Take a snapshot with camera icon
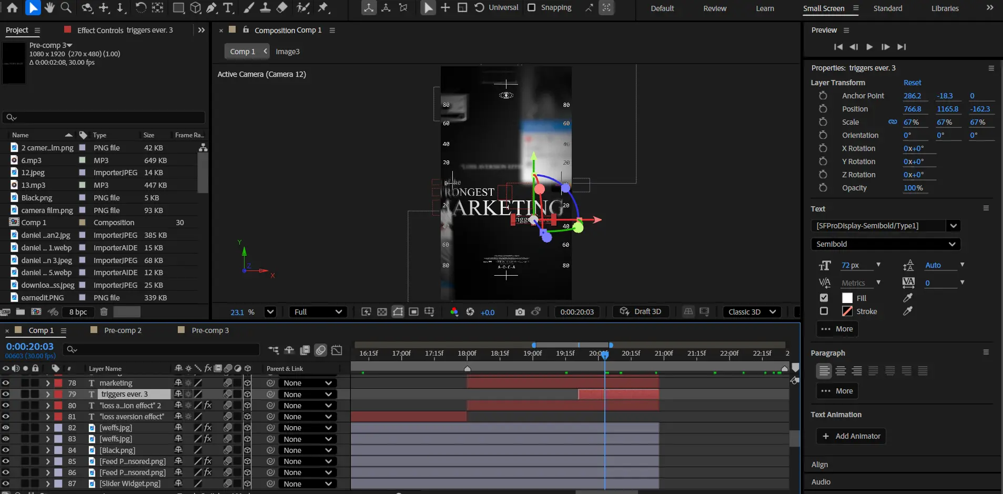 pyautogui.click(x=520, y=312)
